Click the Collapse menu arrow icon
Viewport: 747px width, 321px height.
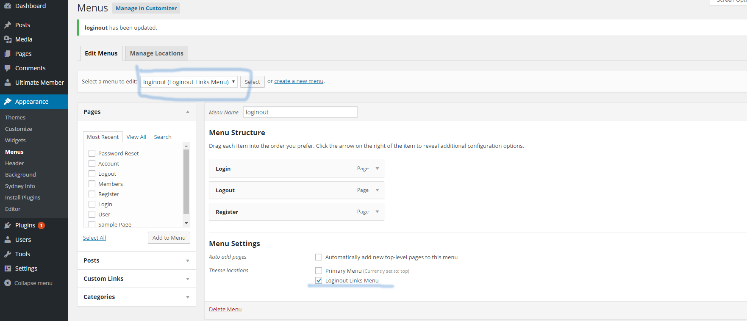pyautogui.click(x=8, y=283)
